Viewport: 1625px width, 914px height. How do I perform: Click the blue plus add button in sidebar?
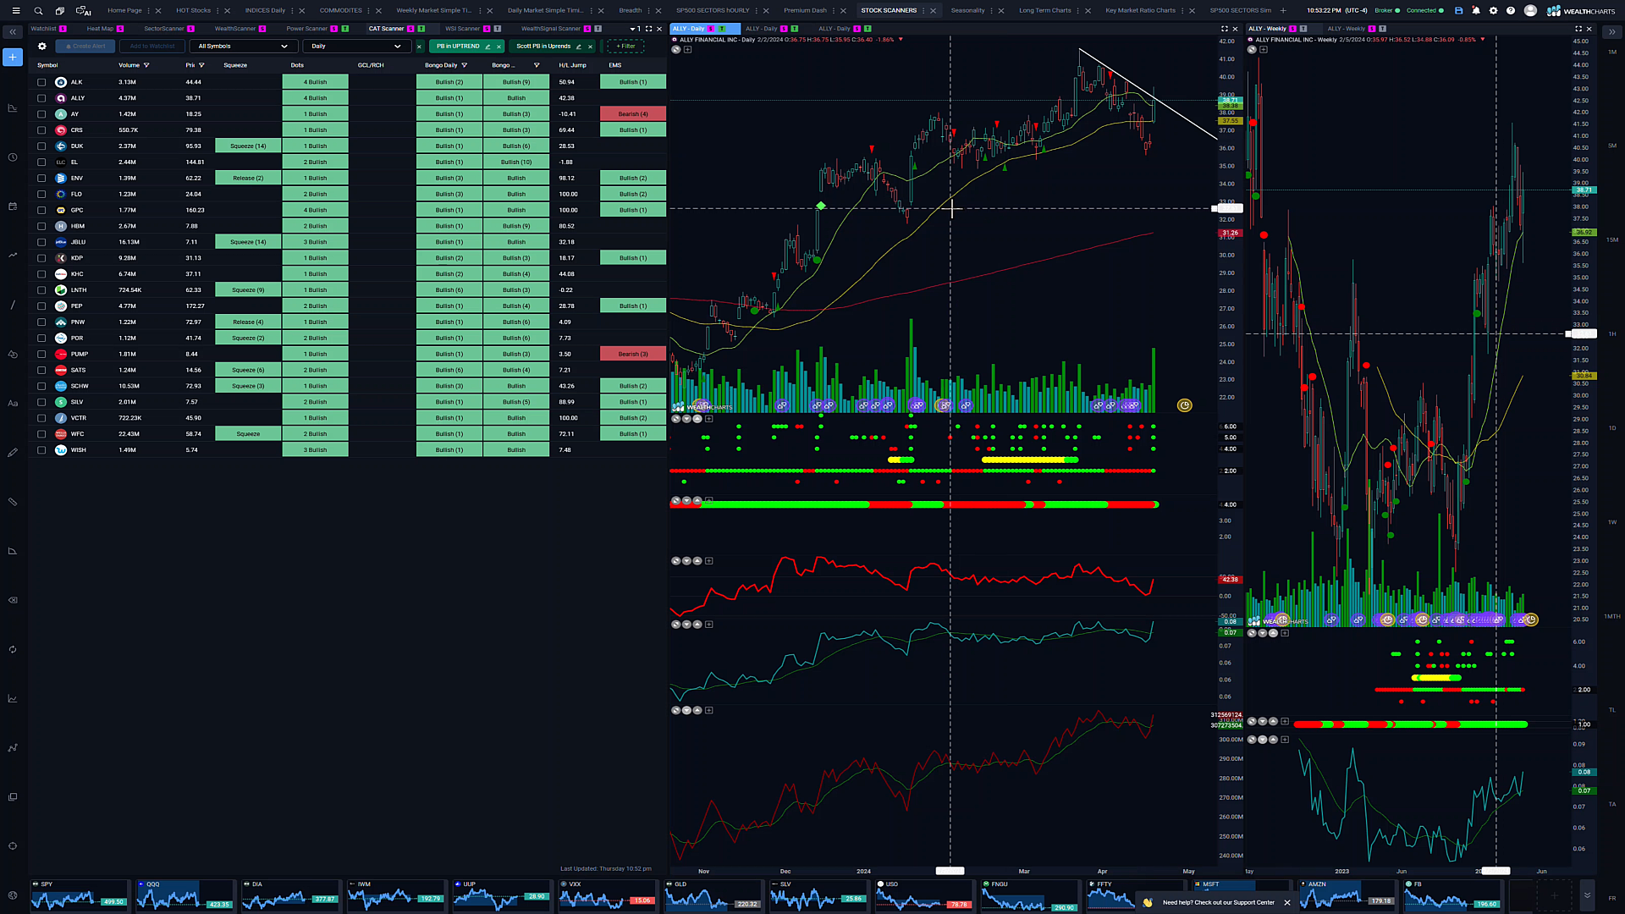[13, 58]
